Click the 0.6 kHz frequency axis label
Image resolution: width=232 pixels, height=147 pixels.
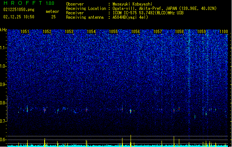click(3, 140)
